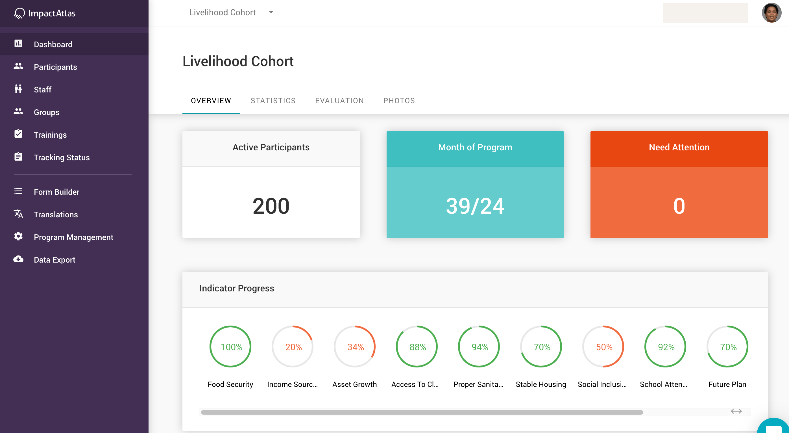Image resolution: width=789 pixels, height=433 pixels.
Task: Click the Trainings checkmark clipboard icon
Action: (x=18, y=134)
